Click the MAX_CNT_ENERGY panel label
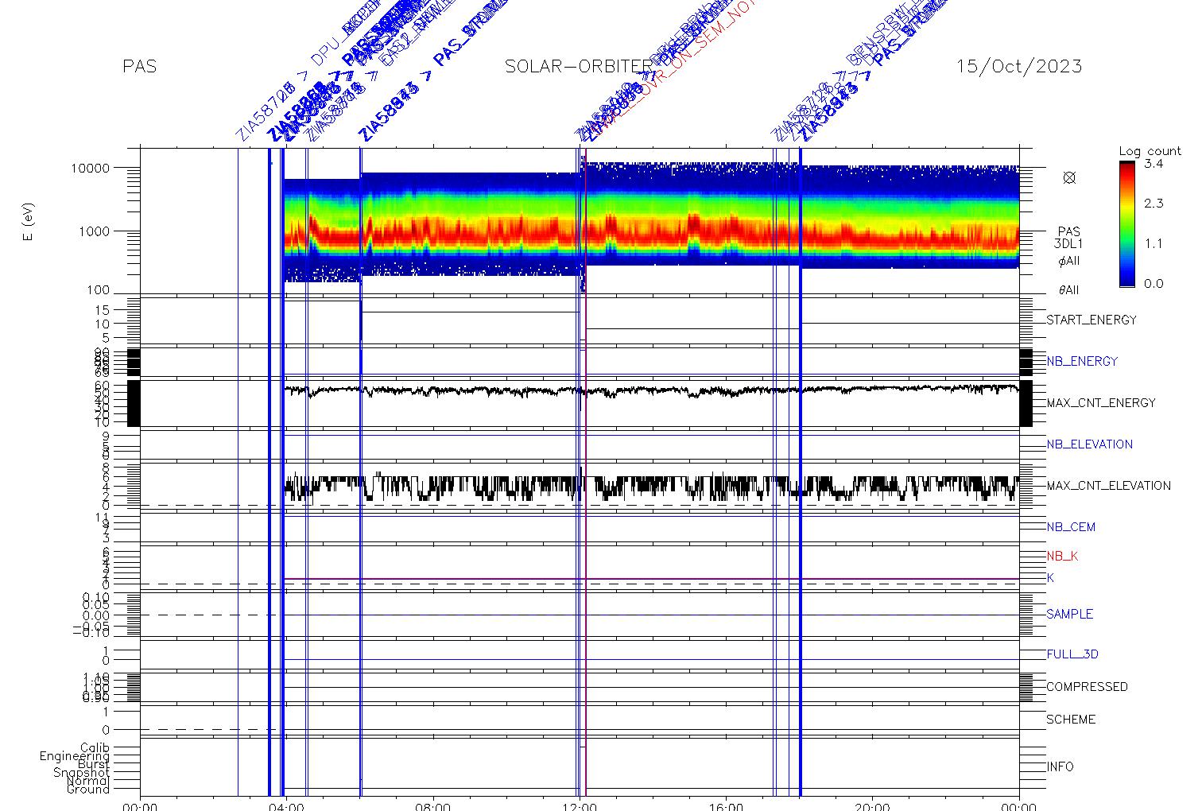 click(1101, 403)
